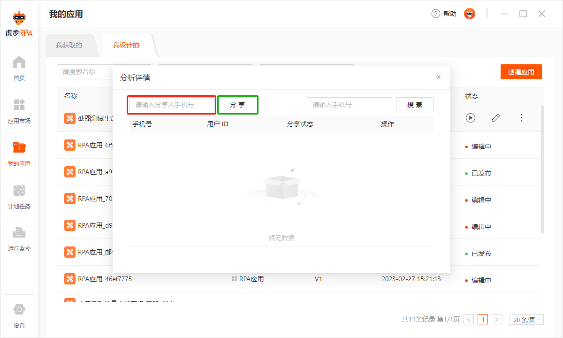
Task: Click the 分享状态 column header
Action: (300, 124)
